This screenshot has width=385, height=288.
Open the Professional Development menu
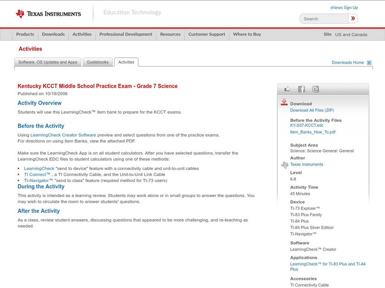[x=126, y=34]
